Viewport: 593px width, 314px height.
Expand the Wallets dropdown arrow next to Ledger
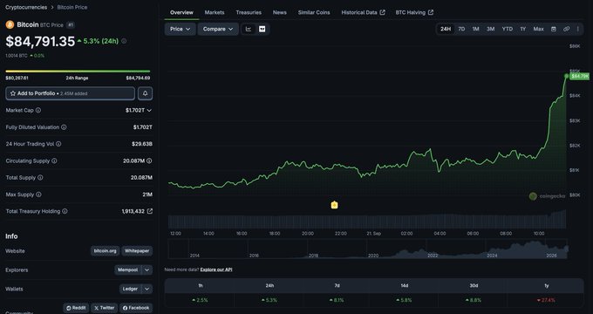[147, 289]
